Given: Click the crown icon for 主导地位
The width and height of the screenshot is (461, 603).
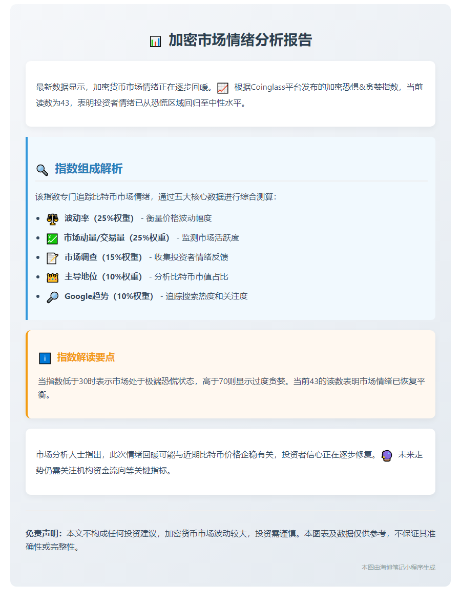Looking at the screenshot, I should point(52,277).
